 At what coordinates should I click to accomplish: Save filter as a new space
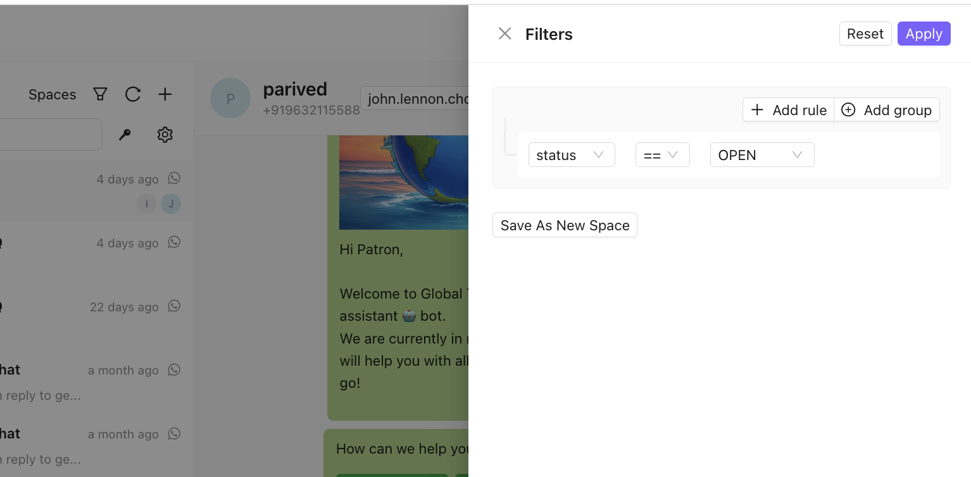[x=564, y=225]
